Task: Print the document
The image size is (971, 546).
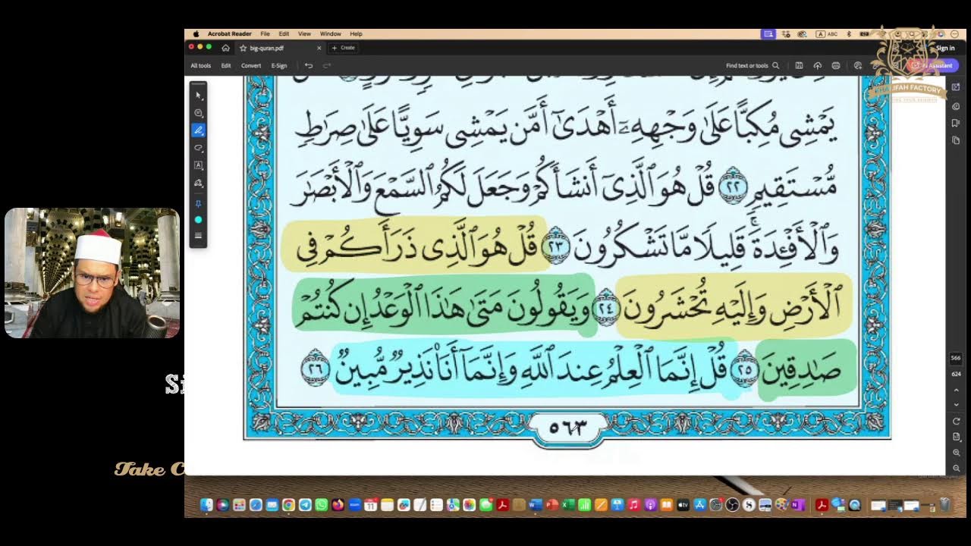Action: tap(836, 66)
